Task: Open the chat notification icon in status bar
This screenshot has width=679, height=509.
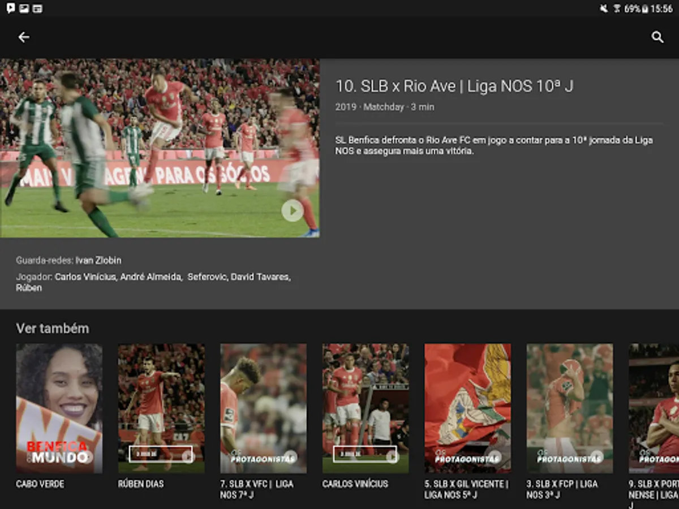Action: click(x=11, y=8)
